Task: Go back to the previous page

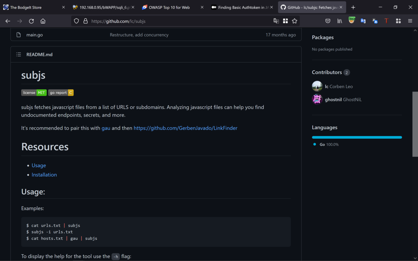Action: click(x=8, y=21)
